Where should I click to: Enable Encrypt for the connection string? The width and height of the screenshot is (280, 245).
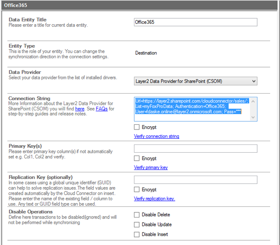coord(137,127)
